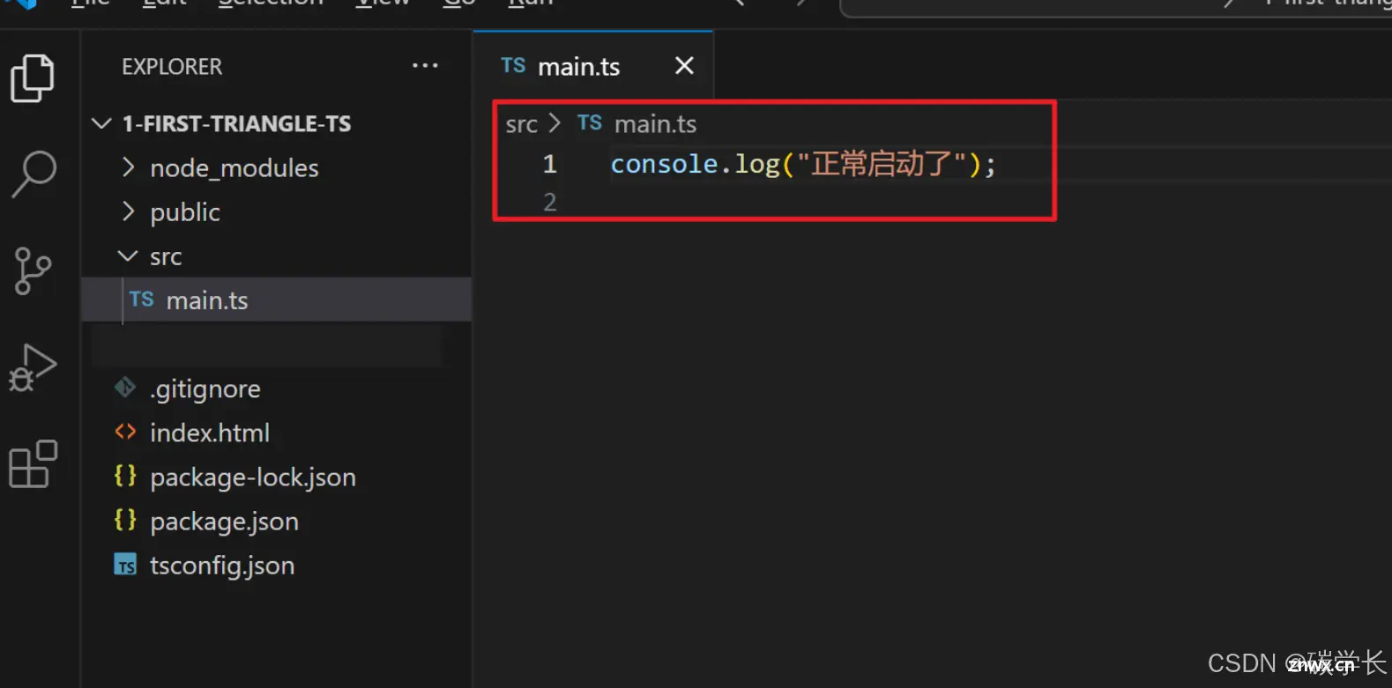Screen dimensions: 1392x688
Task: Click the git icon beside .gitignore
Action: point(125,388)
